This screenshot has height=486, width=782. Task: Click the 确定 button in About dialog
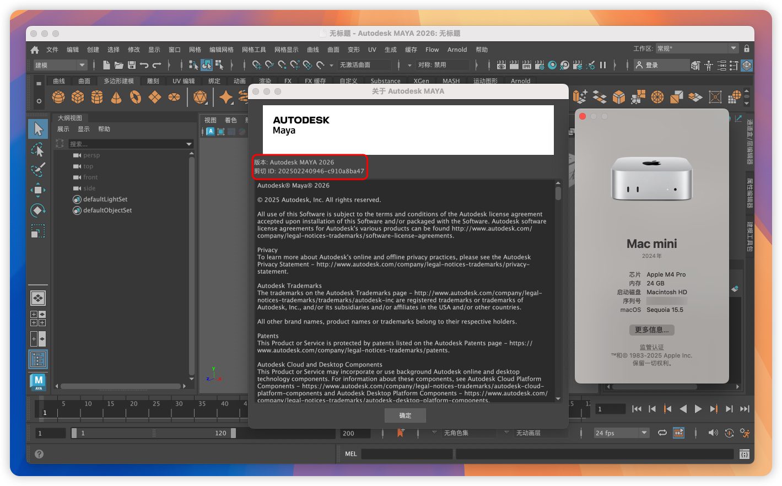pos(405,415)
